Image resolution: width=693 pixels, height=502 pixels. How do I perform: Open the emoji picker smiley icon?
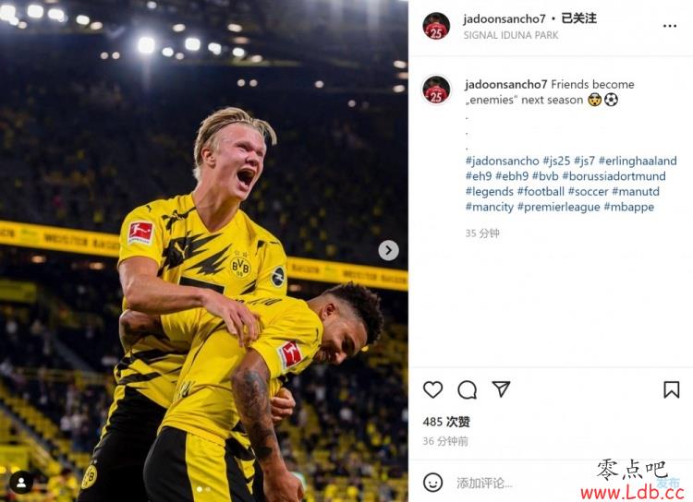pyautogui.click(x=432, y=482)
